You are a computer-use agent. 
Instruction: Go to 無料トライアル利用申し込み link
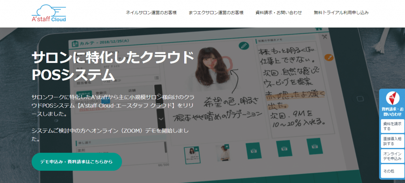pyautogui.click(x=341, y=13)
